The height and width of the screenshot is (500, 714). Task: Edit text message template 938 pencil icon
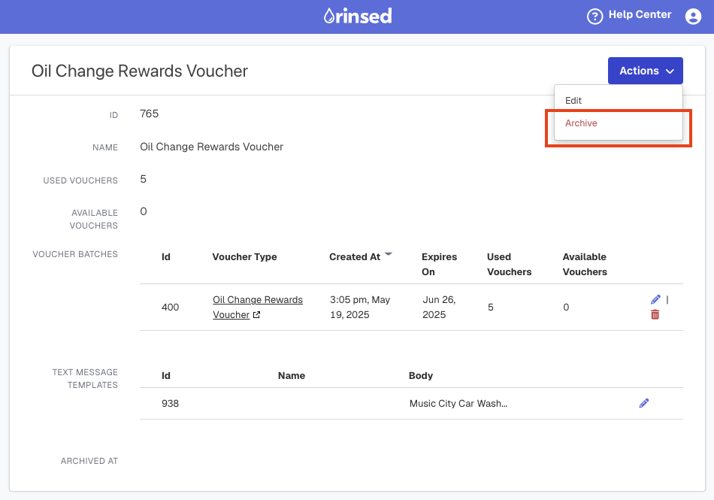(644, 403)
